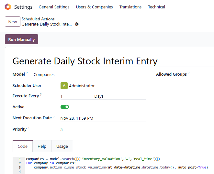Click the Allowed Groups help question mark
214x174 pixels.
tap(189, 73)
